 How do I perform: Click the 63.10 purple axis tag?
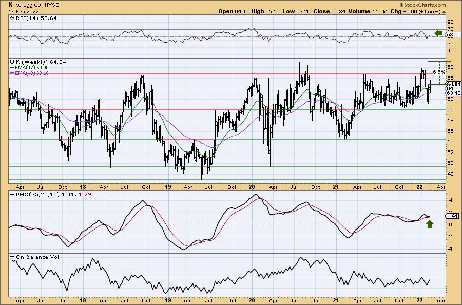coord(454,93)
